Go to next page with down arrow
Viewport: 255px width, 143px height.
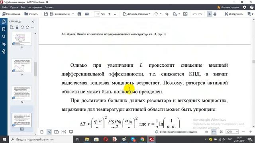(x=115, y=14)
